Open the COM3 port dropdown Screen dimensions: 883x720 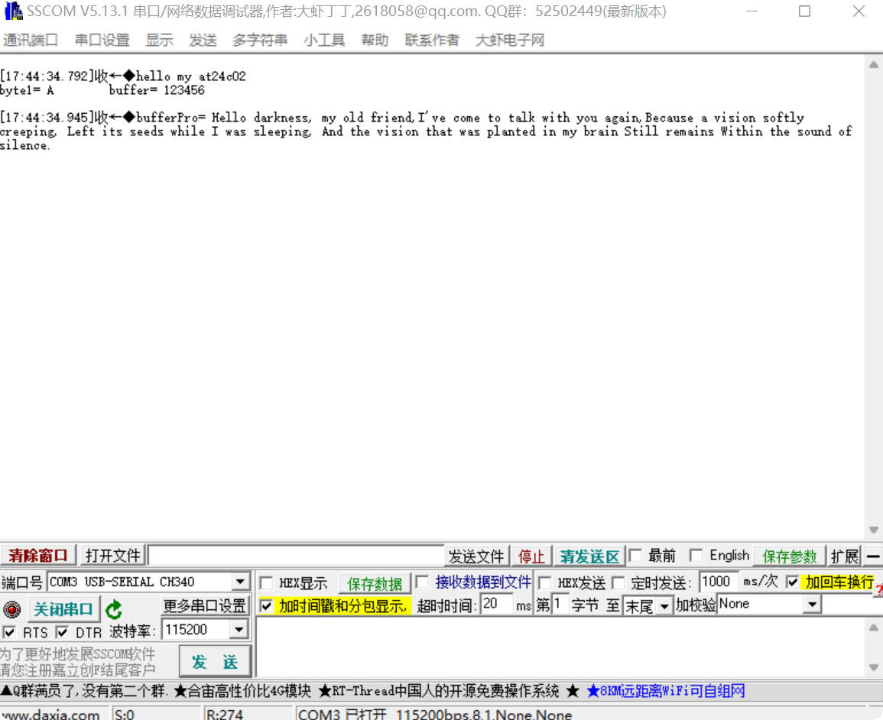pyautogui.click(x=241, y=582)
